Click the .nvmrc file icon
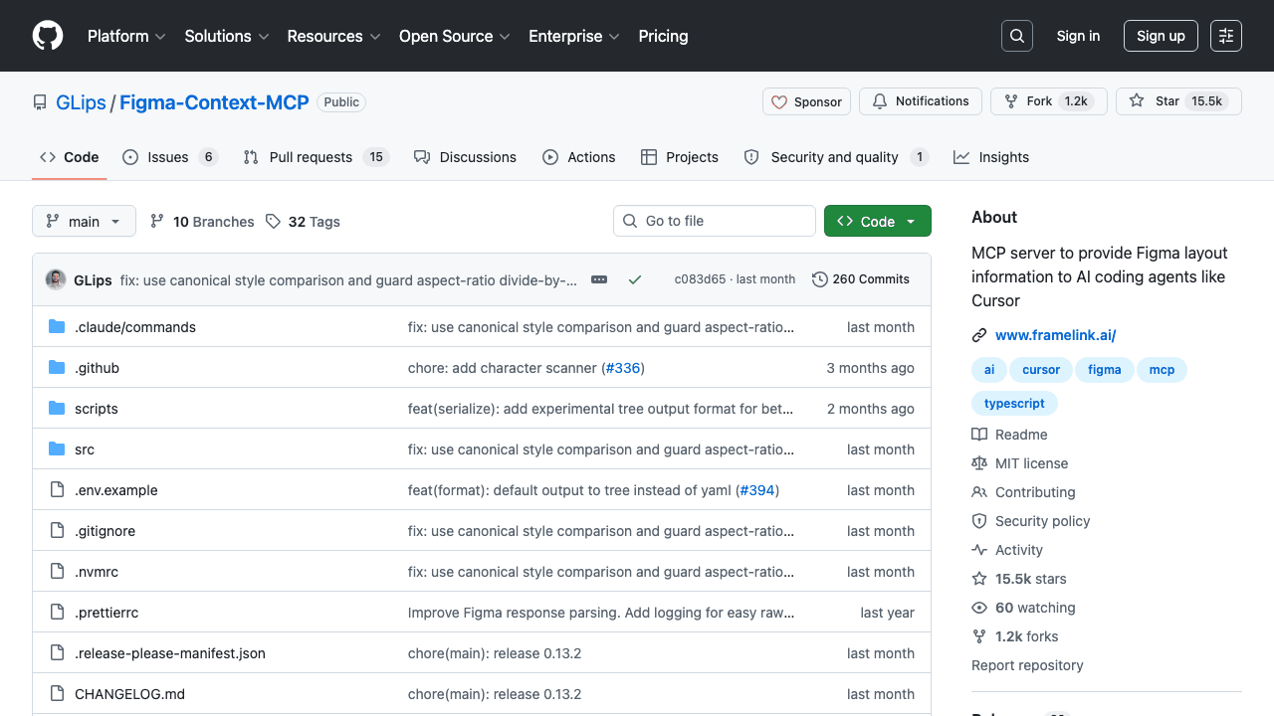The image size is (1274, 716). tap(57, 572)
